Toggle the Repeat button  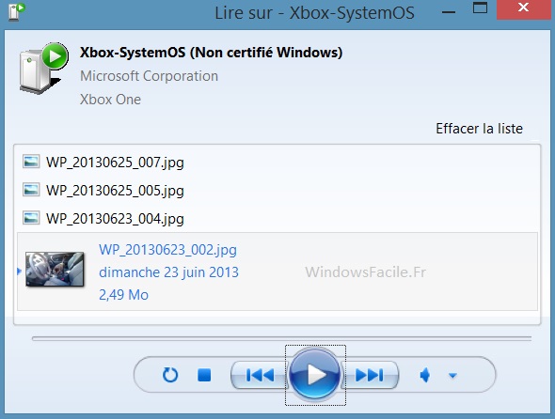tap(170, 375)
